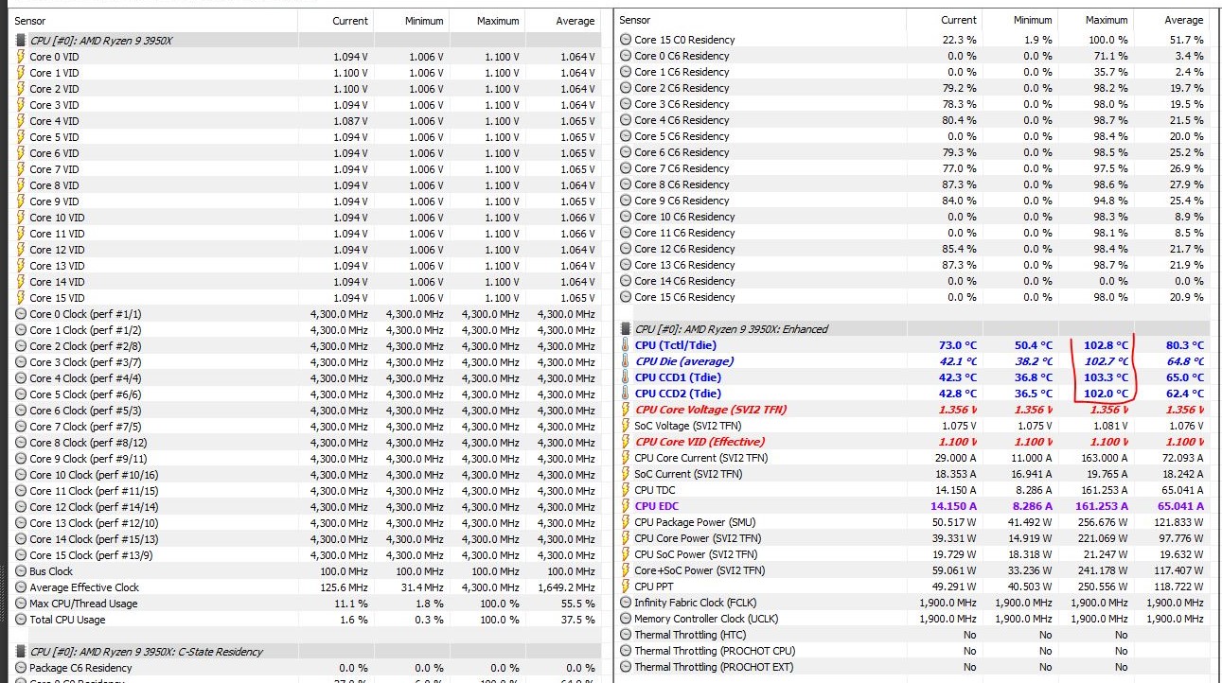Click the left panel's Sensor column header
This screenshot has height=683, width=1222.
point(30,21)
